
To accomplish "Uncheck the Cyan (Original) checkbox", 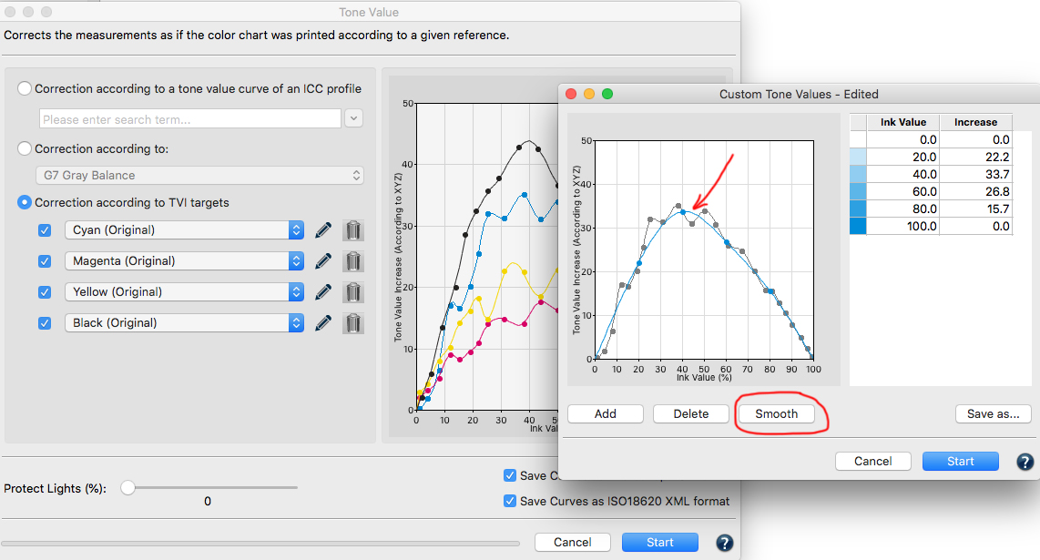I will (45, 230).
